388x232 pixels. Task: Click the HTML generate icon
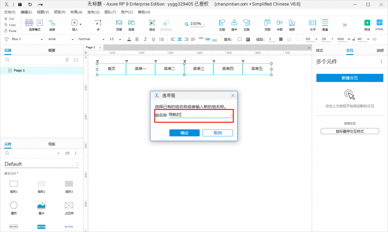click(379, 23)
